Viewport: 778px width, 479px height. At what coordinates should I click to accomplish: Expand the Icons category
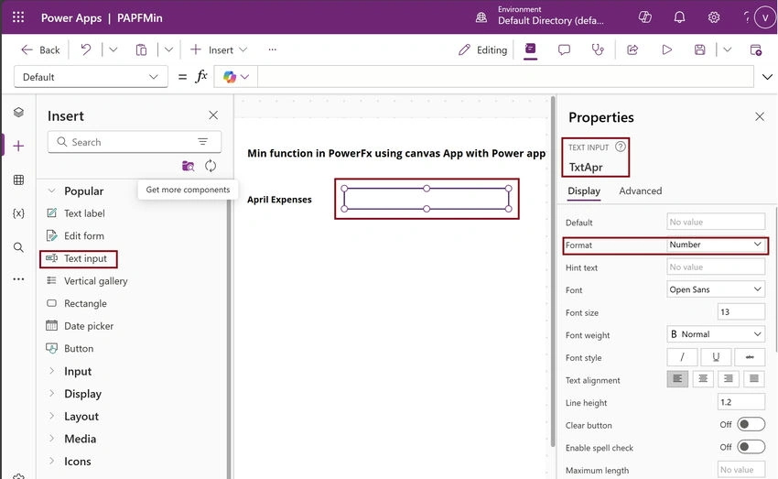51,461
